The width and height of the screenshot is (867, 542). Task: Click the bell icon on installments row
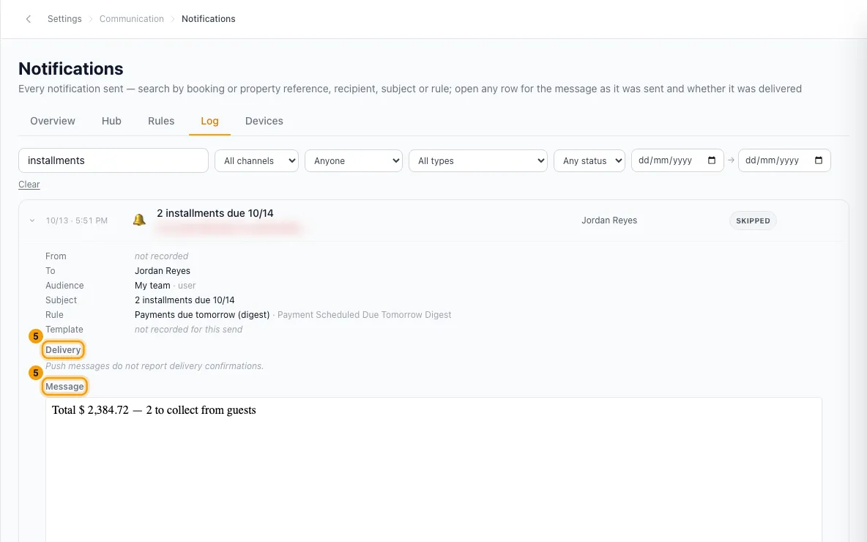[x=139, y=220]
